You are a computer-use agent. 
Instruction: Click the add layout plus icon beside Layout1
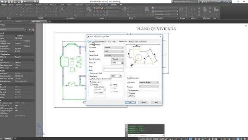point(15,138)
